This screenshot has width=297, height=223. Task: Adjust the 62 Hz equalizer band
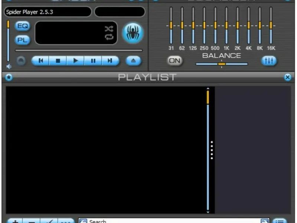(x=182, y=26)
